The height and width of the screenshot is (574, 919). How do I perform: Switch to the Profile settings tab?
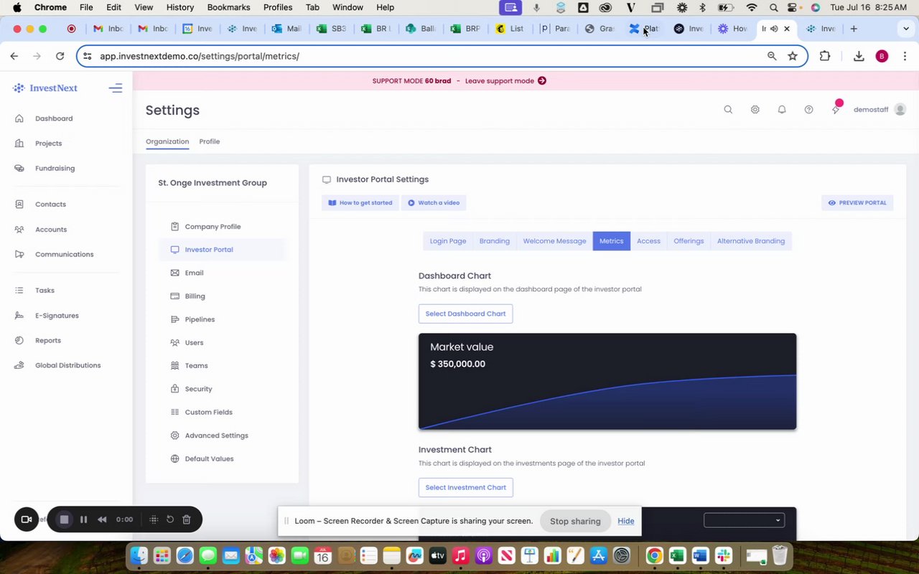210,141
